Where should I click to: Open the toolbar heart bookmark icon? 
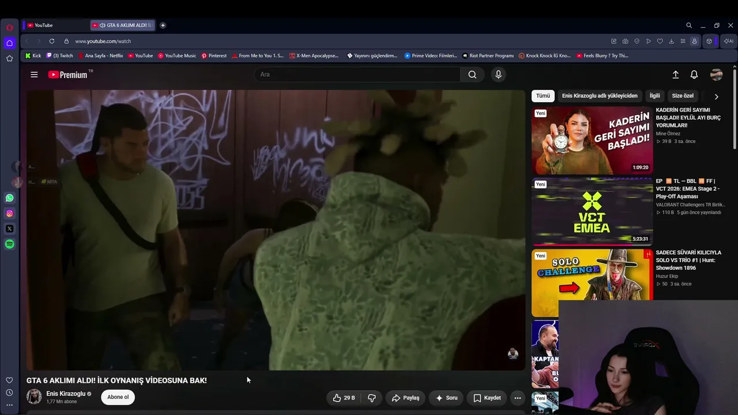point(660,41)
